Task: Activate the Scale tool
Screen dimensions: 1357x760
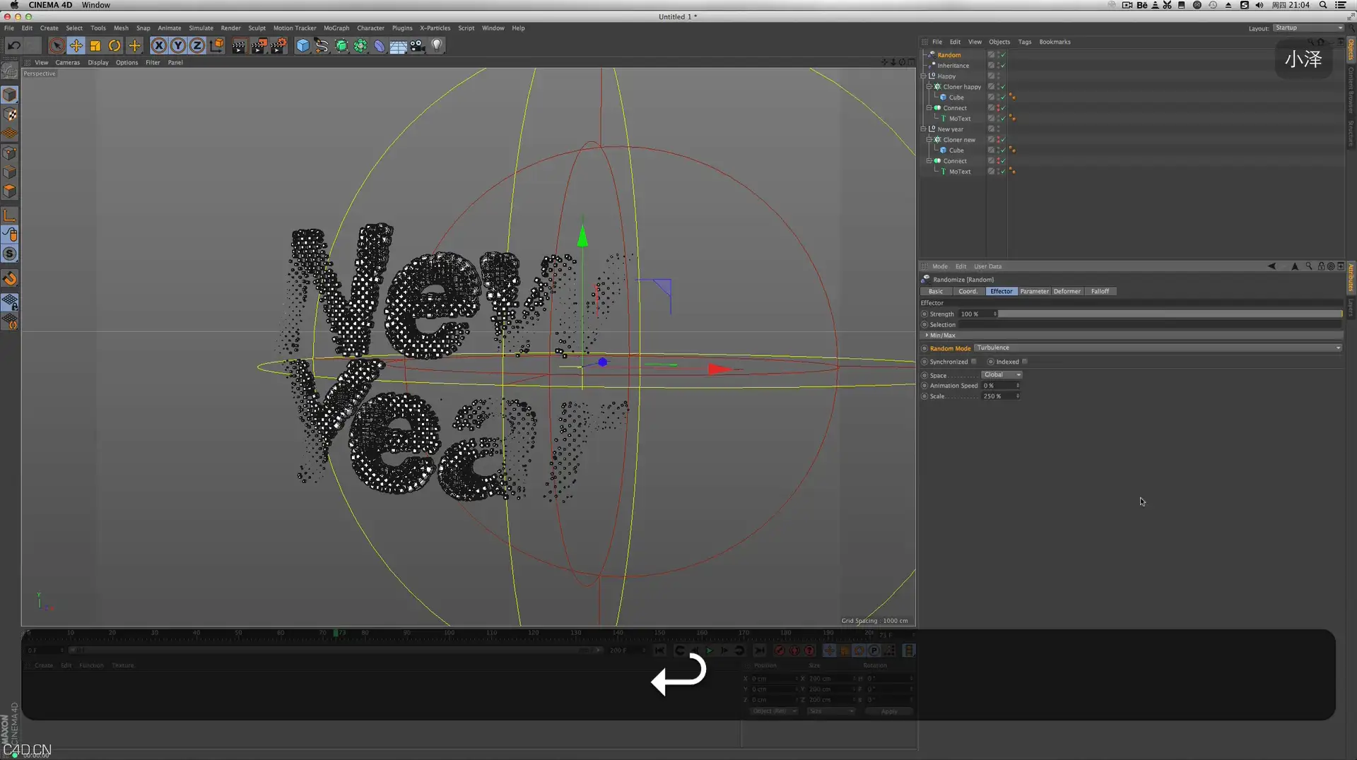Action: click(x=95, y=46)
